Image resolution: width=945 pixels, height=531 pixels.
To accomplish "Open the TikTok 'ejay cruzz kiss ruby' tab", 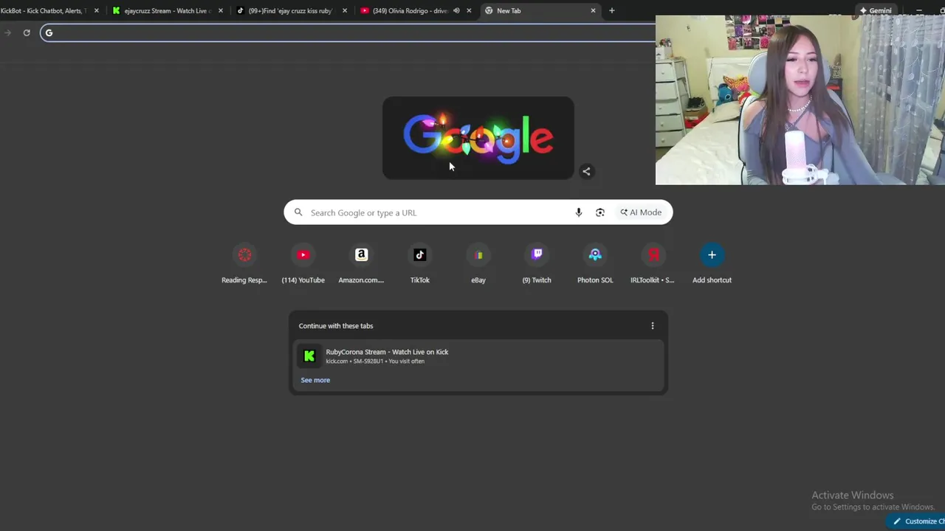I will point(290,10).
